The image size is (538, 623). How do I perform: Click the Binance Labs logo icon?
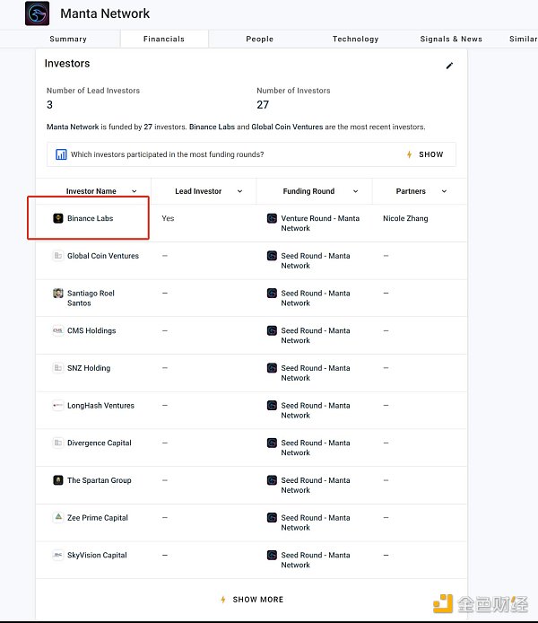[x=58, y=218]
